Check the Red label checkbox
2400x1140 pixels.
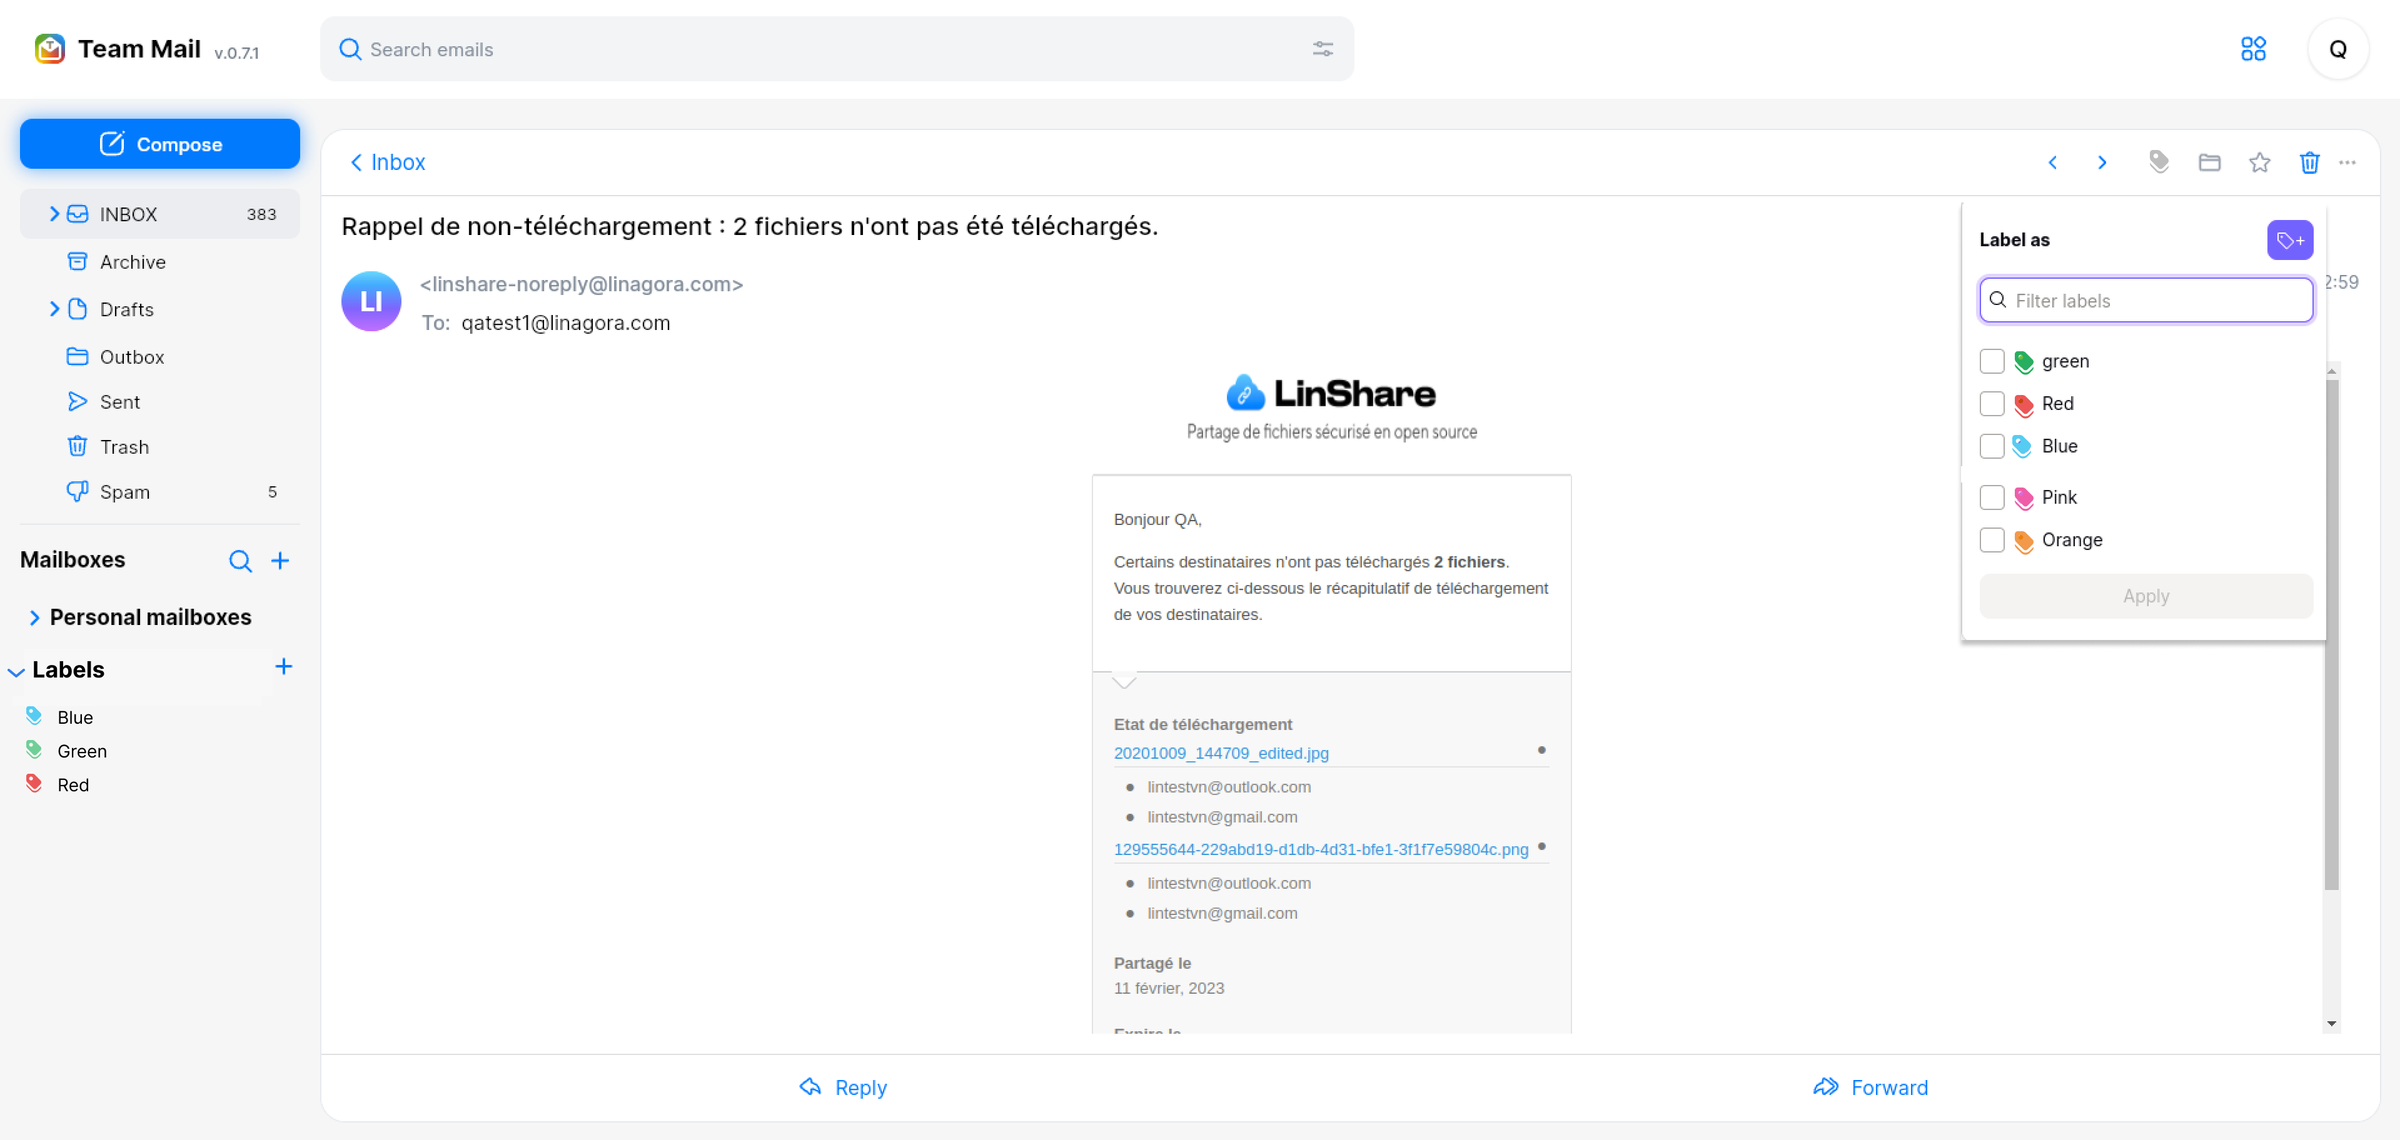point(1991,403)
